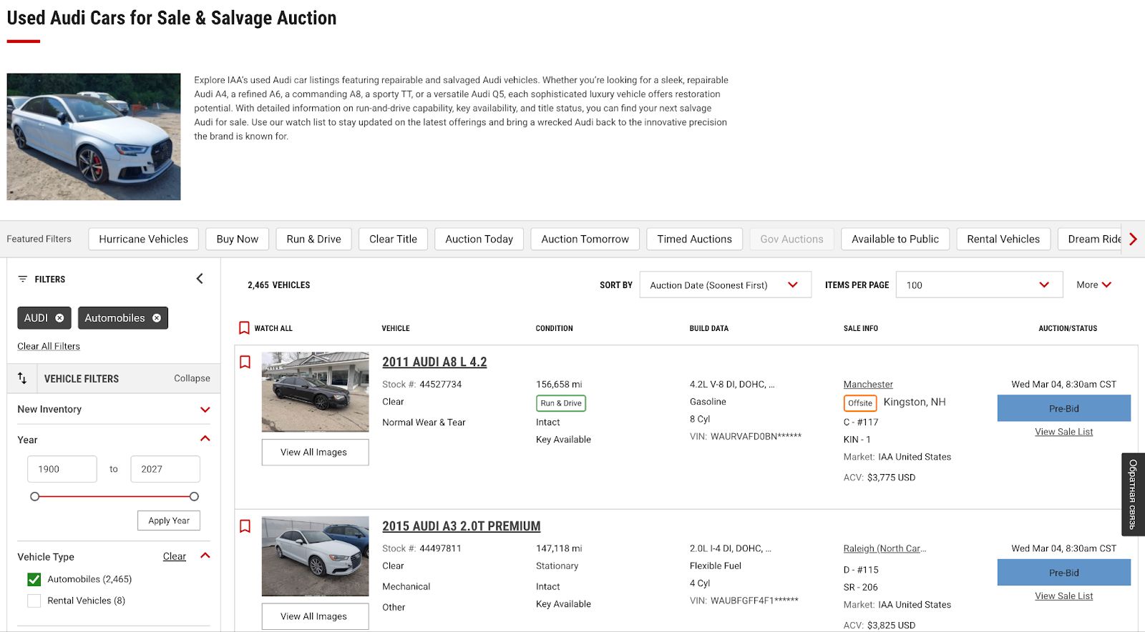Click the black Audi A8 thumbnail
This screenshot has height=632, width=1145.
pyautogui.click(x=316, y=392)
